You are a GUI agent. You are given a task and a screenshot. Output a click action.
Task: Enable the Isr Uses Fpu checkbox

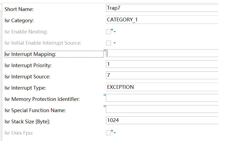click(x=108, y=133)
